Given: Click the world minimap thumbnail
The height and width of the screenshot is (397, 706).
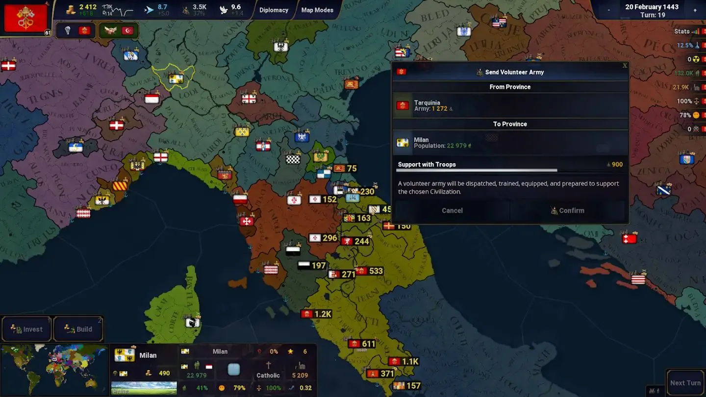Looking at the screenshot, I should [54, 370].
